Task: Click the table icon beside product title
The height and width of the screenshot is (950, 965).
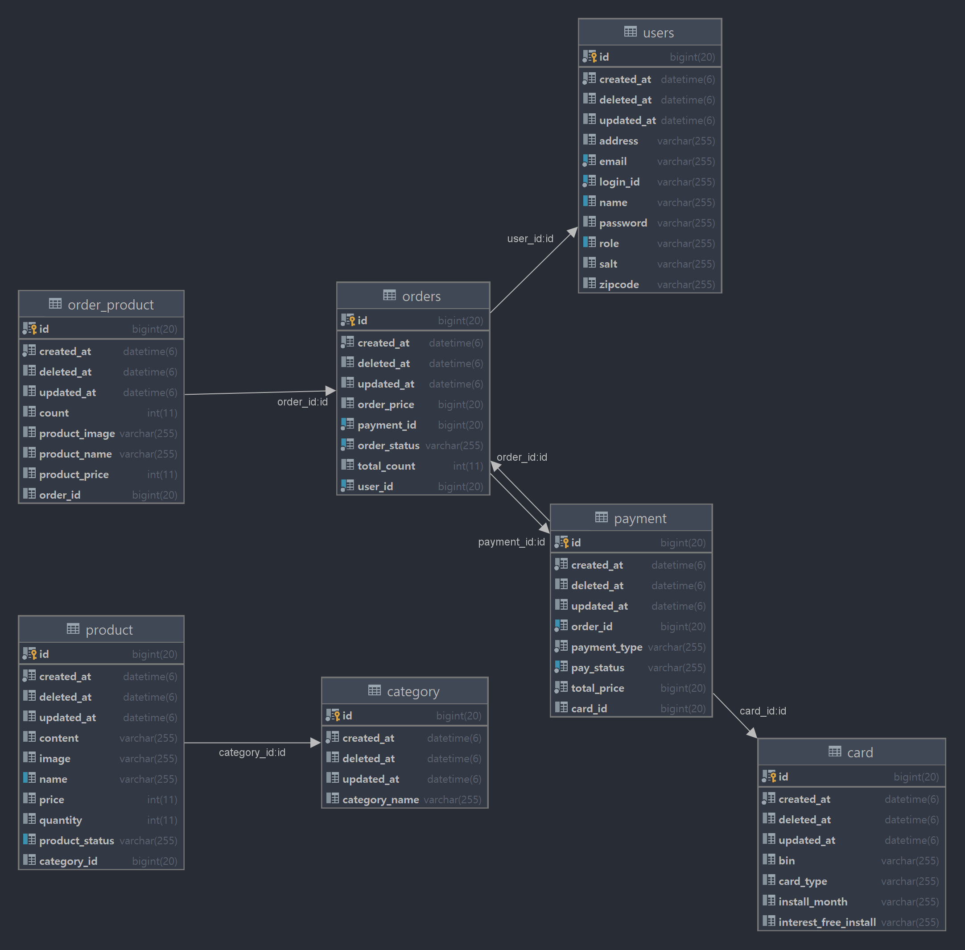Action: point(73,629)
